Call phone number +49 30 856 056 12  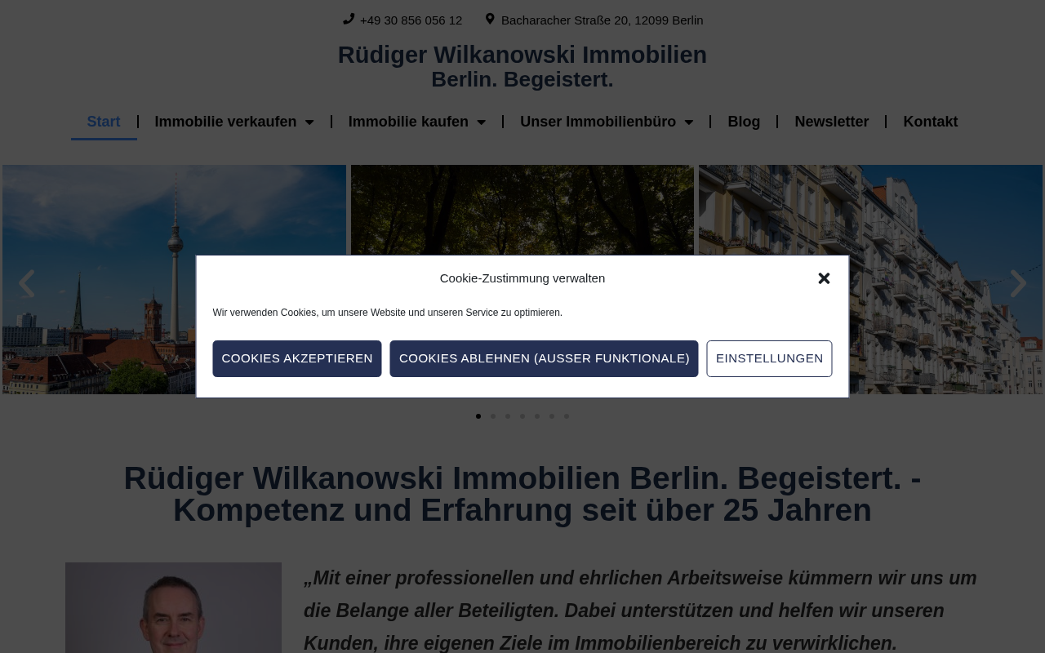click(x=411, y=20)
